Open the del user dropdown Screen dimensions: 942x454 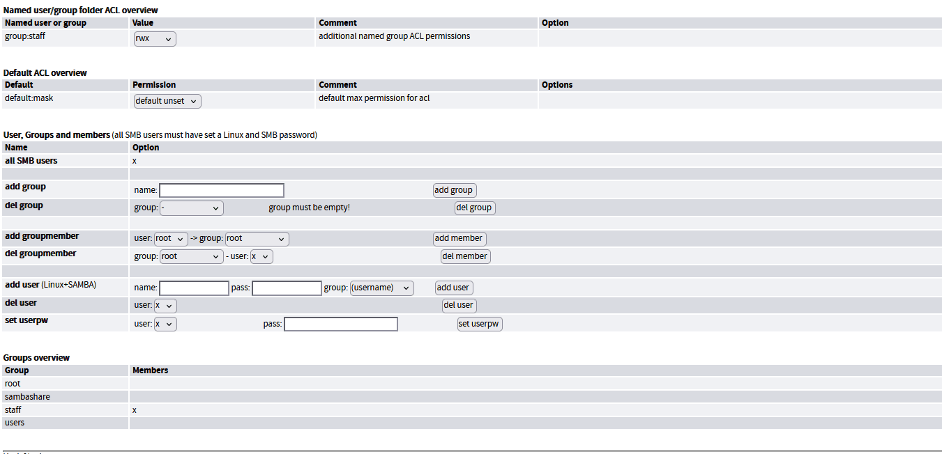165,306
